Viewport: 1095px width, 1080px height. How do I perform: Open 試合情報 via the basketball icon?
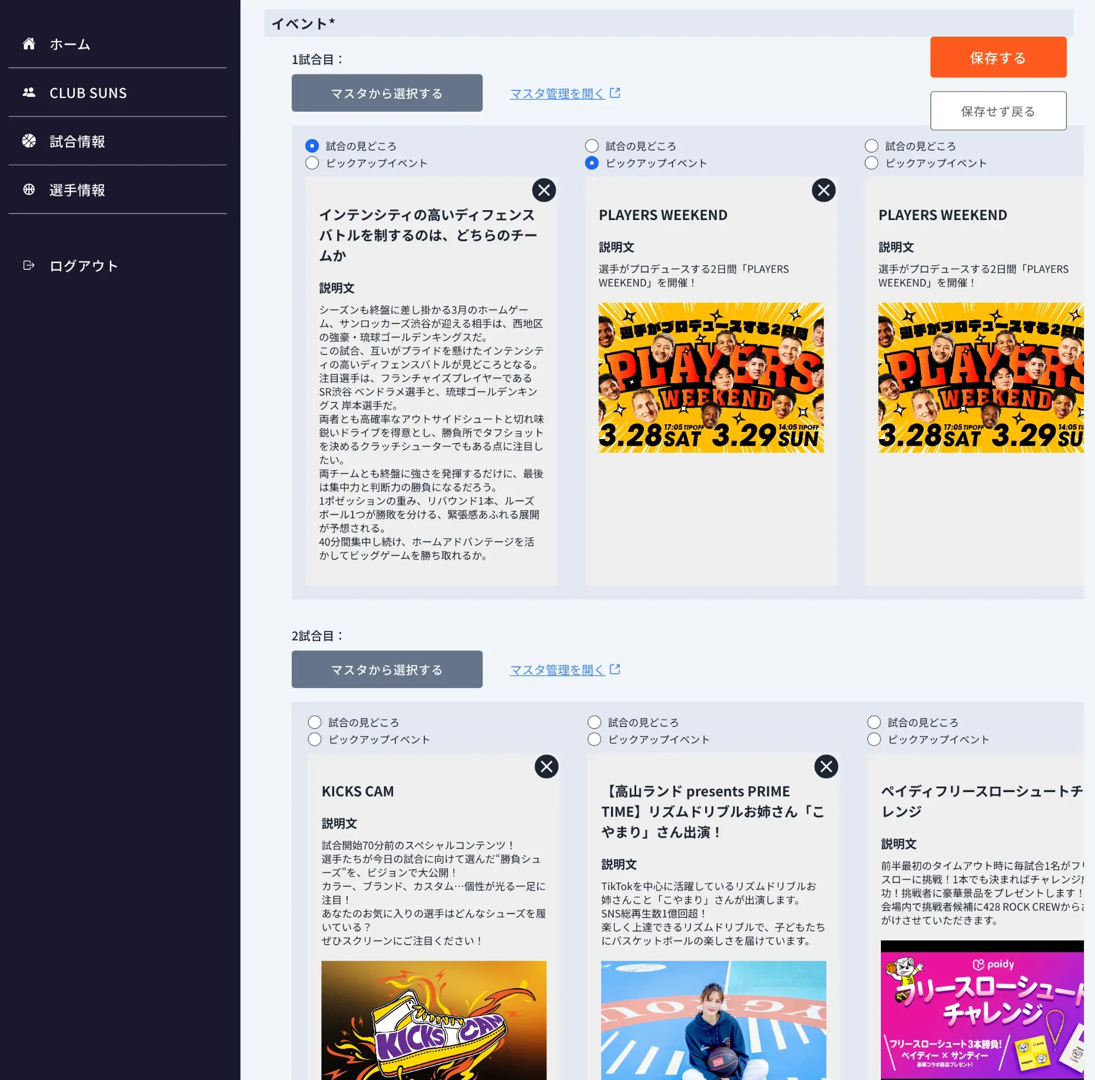click(30, 142)
